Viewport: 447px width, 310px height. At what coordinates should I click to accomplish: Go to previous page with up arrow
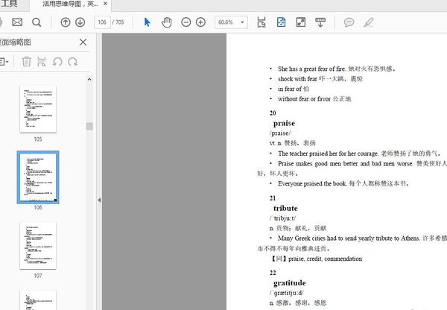point(66,22)
